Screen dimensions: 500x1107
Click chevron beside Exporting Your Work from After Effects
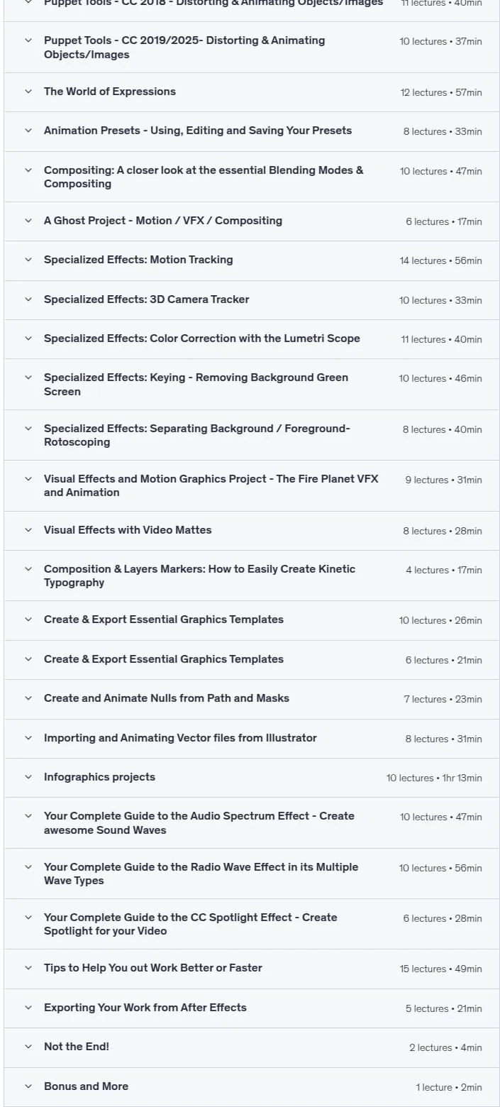(28, 1008)
